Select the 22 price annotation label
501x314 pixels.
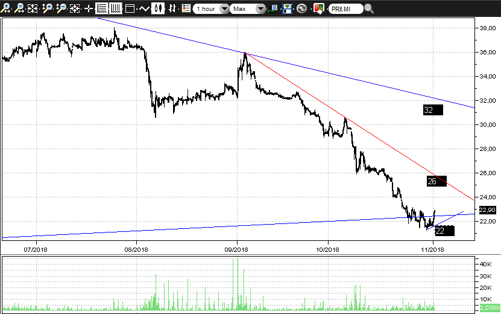coord(444,231)
